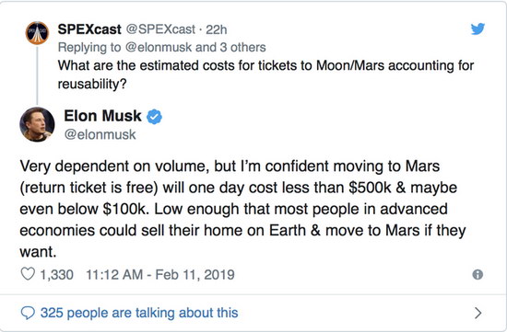Screen dimensions: 507x332
Task: Click Elon Musk's profile picture
Action: pyautogui.click(x=37, y=124)
